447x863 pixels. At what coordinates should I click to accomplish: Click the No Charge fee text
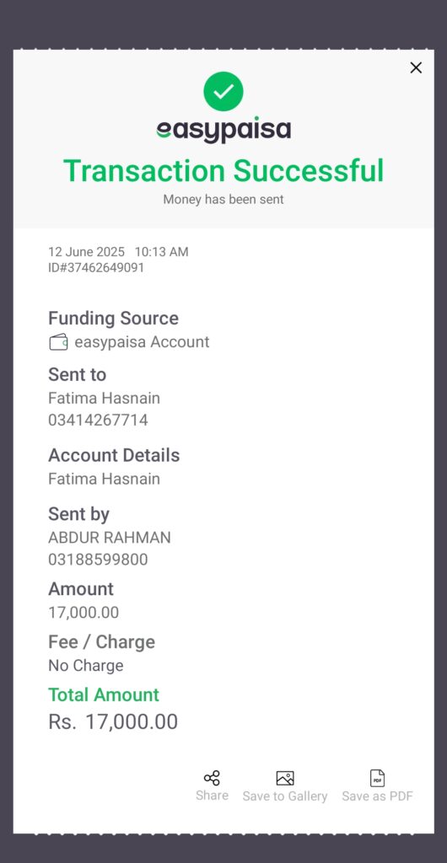tap(86, 666)
